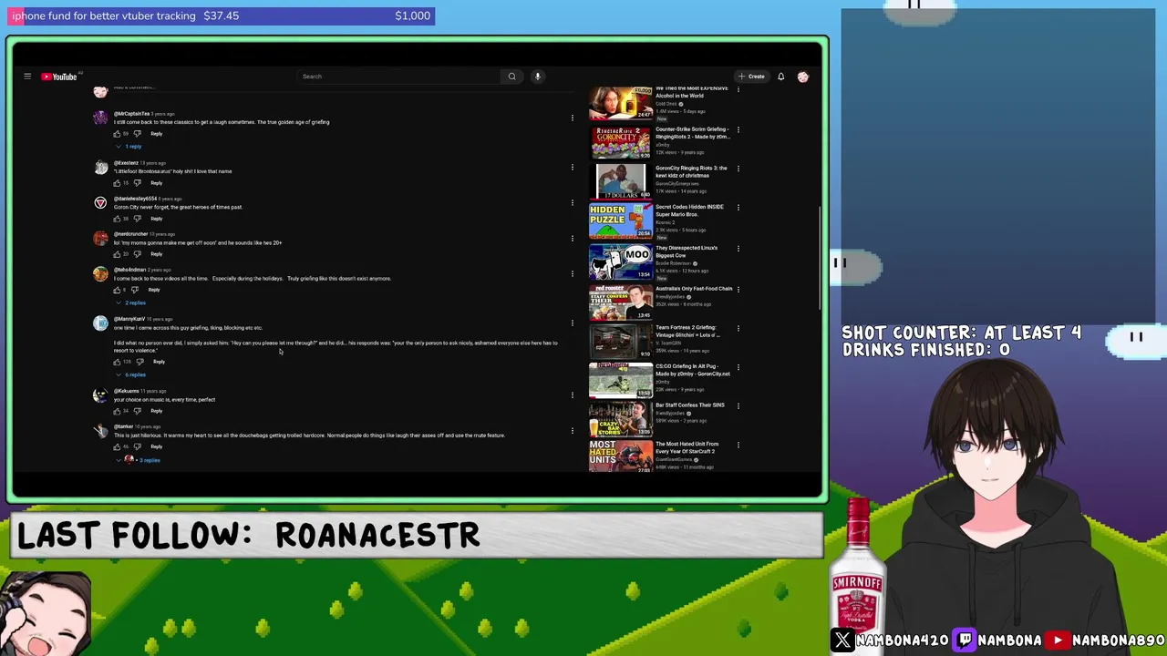Open the account avatar menu
The height and width of the screenshot is (656, 1167).
(x=803, y=77)
